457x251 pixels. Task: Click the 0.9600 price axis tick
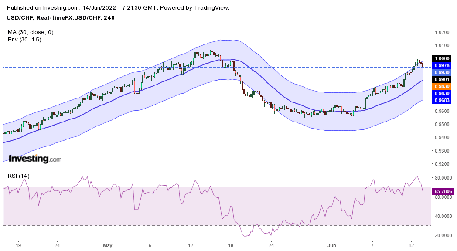[442, 111]
